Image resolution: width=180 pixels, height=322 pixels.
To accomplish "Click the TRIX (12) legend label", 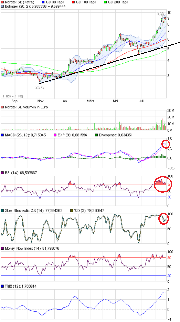I will click(x=21, y=287).
